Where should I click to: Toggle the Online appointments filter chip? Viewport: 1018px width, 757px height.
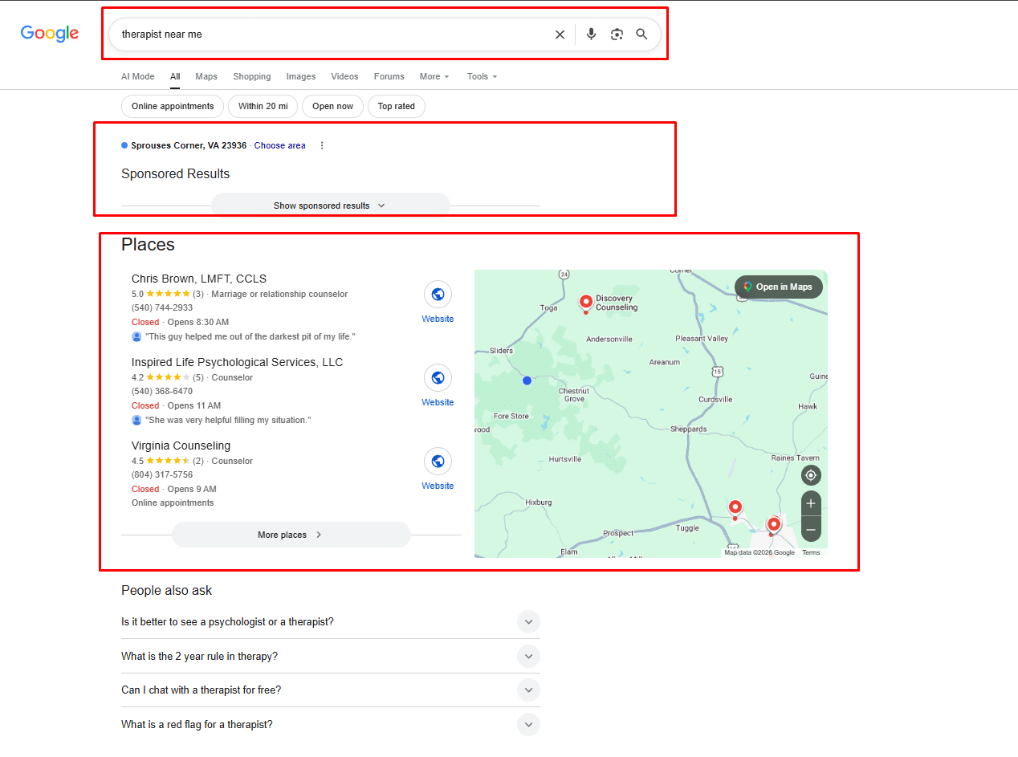click(173, 106)
